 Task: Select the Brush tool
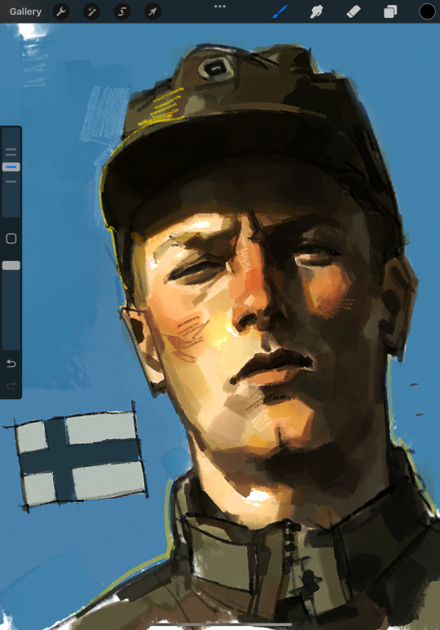(x=280, y=11)
